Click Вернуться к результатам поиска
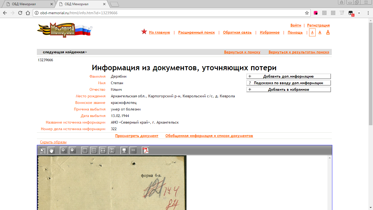373x210 pixels. (299, 52)
